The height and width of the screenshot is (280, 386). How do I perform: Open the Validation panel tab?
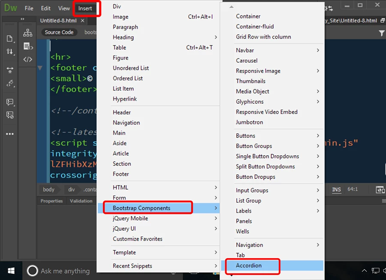pyautogui.click(x=81, y=201)
